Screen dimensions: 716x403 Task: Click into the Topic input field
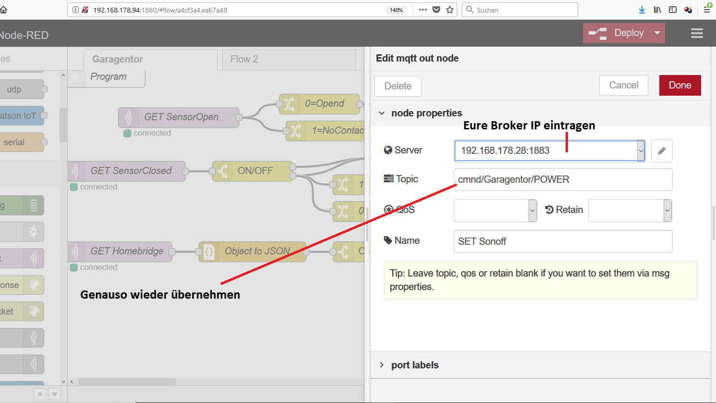click(x=562, y=180)
